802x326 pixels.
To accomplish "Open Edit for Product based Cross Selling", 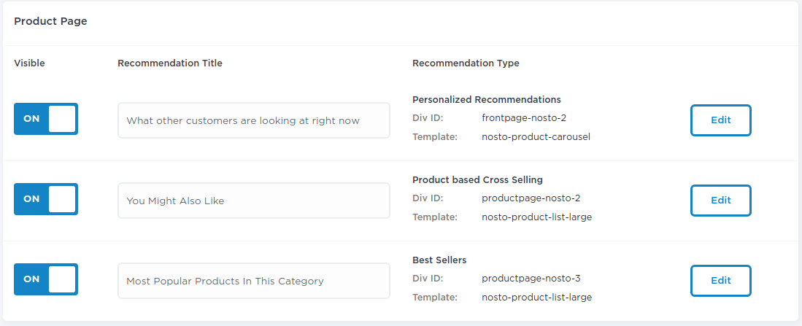I will 721,201.
